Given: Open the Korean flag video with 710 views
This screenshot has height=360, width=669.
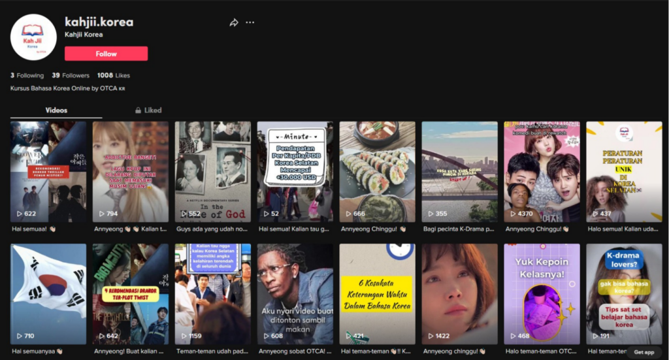Looking at the screenshot, I should click(x=48, y=294).
